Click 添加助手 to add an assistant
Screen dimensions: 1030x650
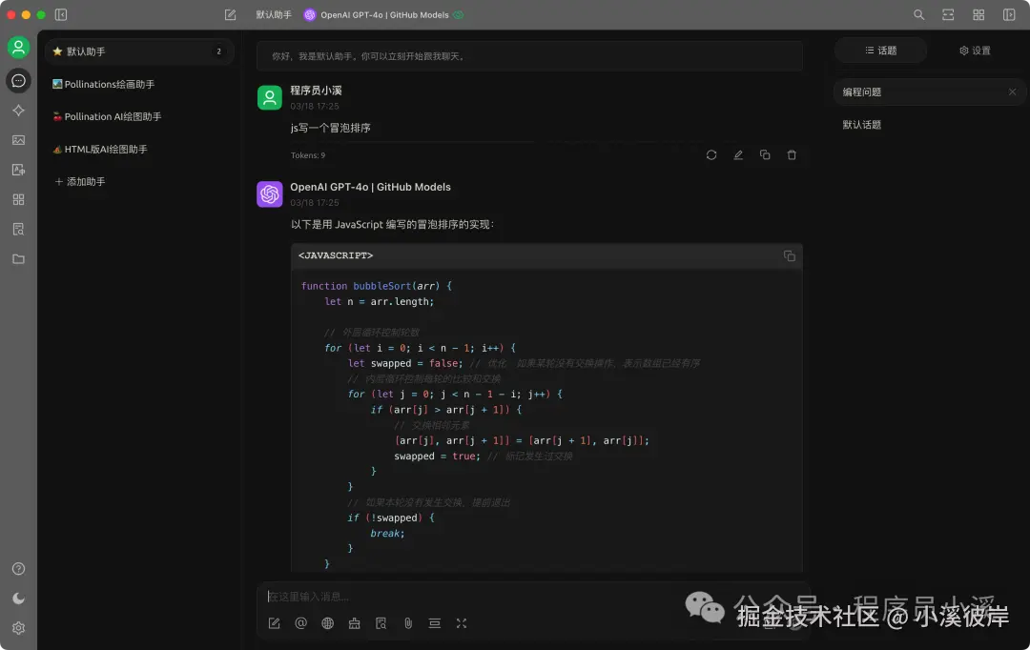(79, 181)
